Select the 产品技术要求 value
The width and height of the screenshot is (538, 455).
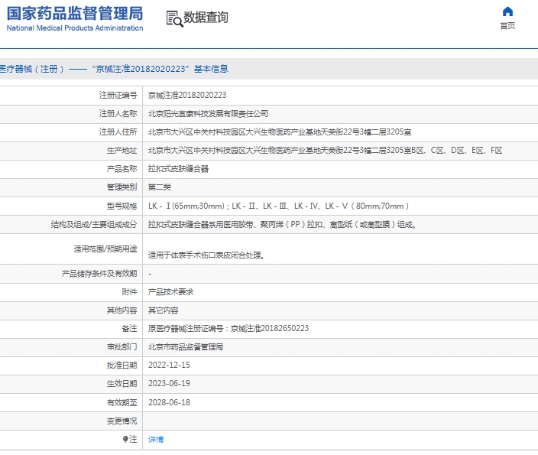pyautogui.click(x=171, y=292)
